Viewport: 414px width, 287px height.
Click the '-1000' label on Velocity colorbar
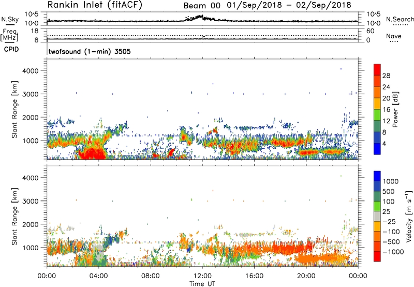click(393, 252)
